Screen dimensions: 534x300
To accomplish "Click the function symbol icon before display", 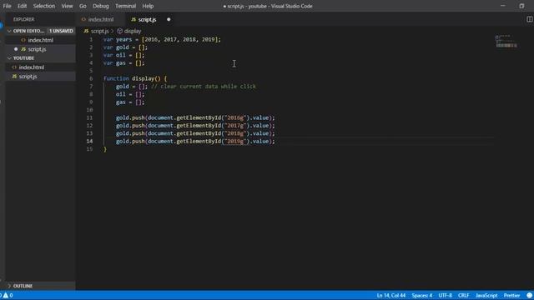I will 119,31.
